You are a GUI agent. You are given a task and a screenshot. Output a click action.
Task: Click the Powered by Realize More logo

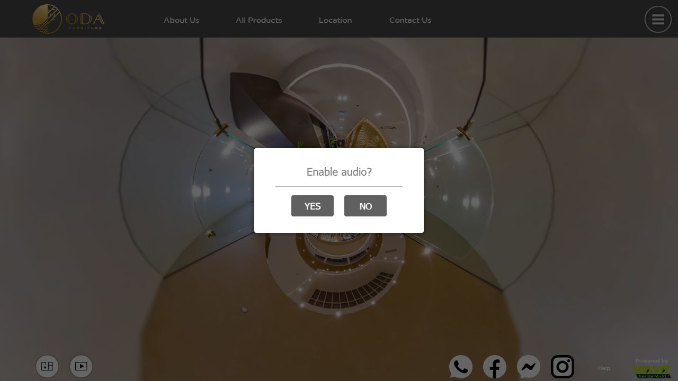652,368
